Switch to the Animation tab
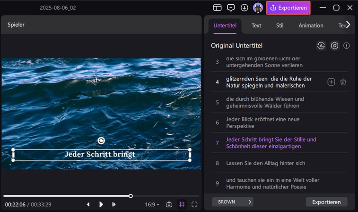Image resolution: width=358 pixels, height=212 pixels. pyautogui.click(x=311, y=25)
